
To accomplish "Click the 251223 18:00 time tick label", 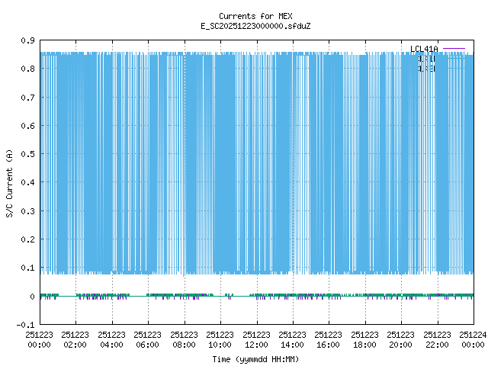I will click(x=364, y=339).
